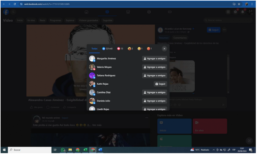257x154 pixels.
Task: Add Tatiana Rodriguez as friend
Action: (155, 76)
